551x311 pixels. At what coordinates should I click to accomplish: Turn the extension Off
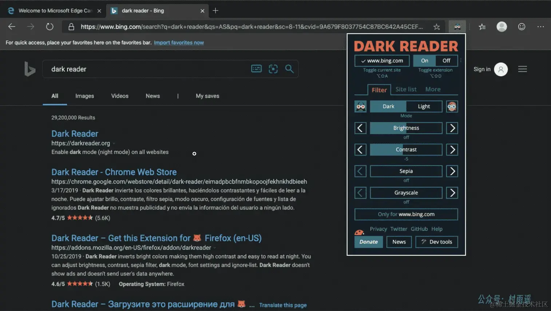click(447, 61)
